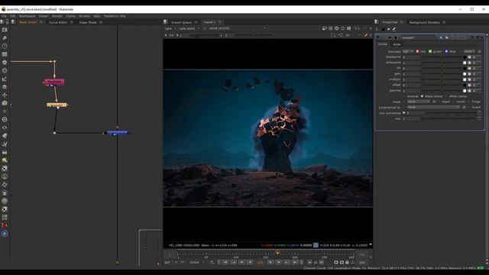Open the Filter nodes toolbar menu
This screenshot has height=275, width=489.
point(5,70)
